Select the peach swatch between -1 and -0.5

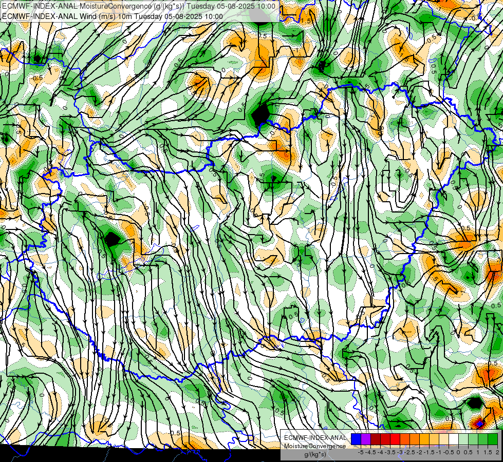444,439
